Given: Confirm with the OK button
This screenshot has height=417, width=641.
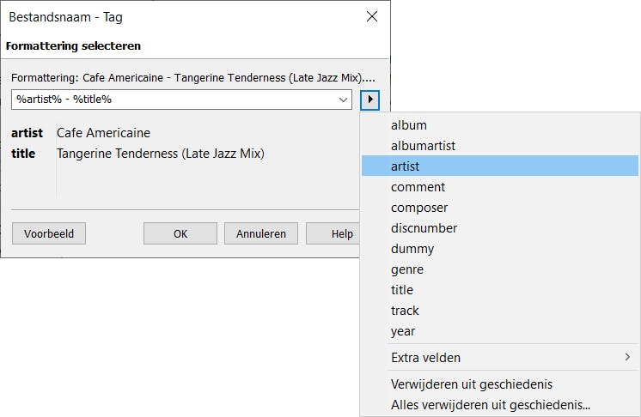Looking at the screenshot, I should point(180,233).
